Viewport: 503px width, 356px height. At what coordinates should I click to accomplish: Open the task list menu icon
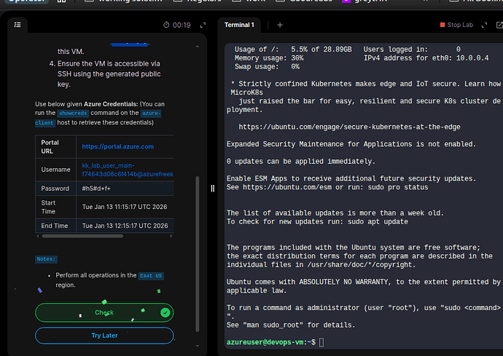point(17,25)
